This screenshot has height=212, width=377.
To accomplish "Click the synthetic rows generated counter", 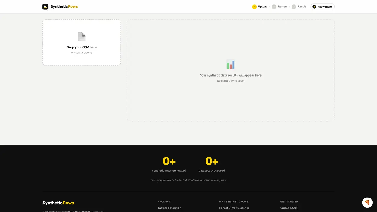I will pos(169,164).
